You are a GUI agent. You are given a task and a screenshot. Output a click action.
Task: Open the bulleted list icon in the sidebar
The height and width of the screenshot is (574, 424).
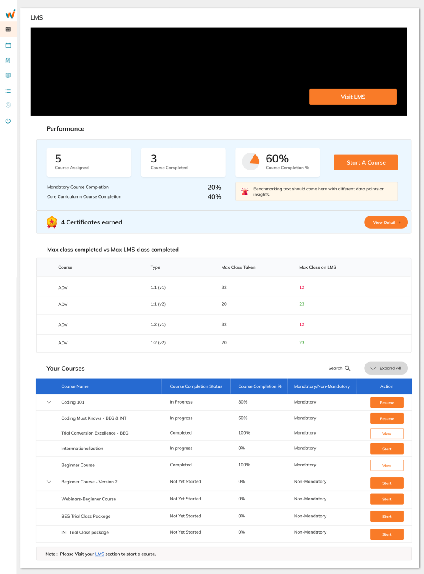point(8,91)
